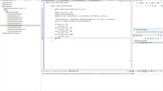163x91 pixels.
Task: Select Softwaresales2.java highlighted row
Action: [20, 25]
